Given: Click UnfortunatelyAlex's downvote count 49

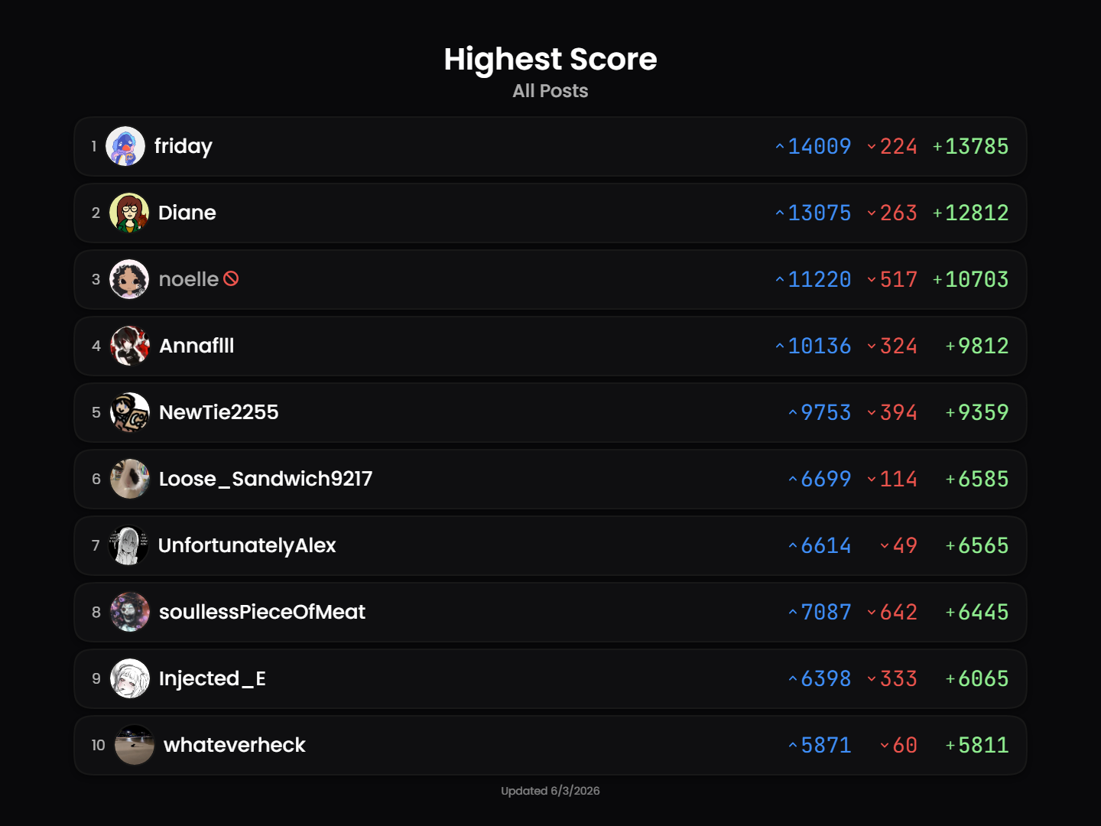Looking at the screenshot, I should point(898,545).
